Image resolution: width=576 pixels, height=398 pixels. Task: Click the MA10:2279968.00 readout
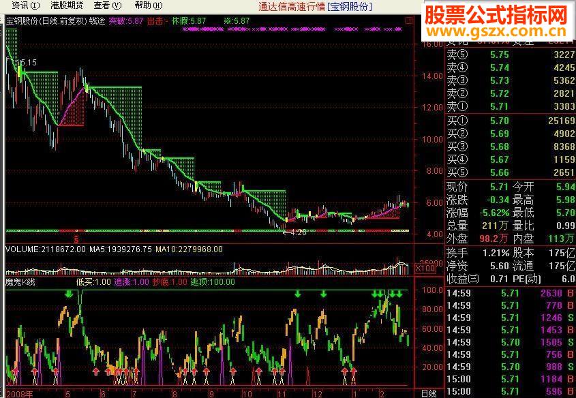click(x=189, y=249)
